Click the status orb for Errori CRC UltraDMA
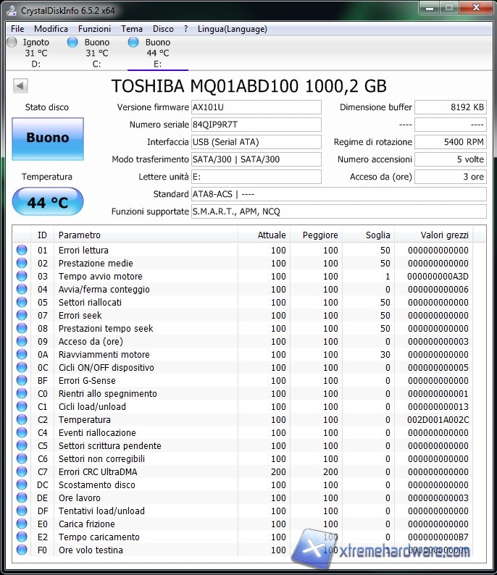Viewport: 497px width, 575px height. (22, 472)
